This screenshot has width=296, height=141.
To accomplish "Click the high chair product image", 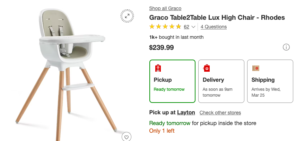I will pos(66,69).
